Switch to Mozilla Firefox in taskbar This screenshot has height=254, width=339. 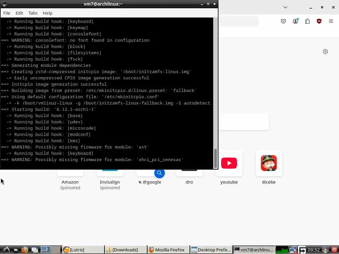(x=169, y=250)
